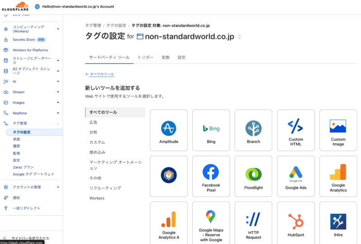Select the Google Analytics 4 tool card
This screenshot has height=244, width=361.
pyautogui.click(x=169, y=223)
